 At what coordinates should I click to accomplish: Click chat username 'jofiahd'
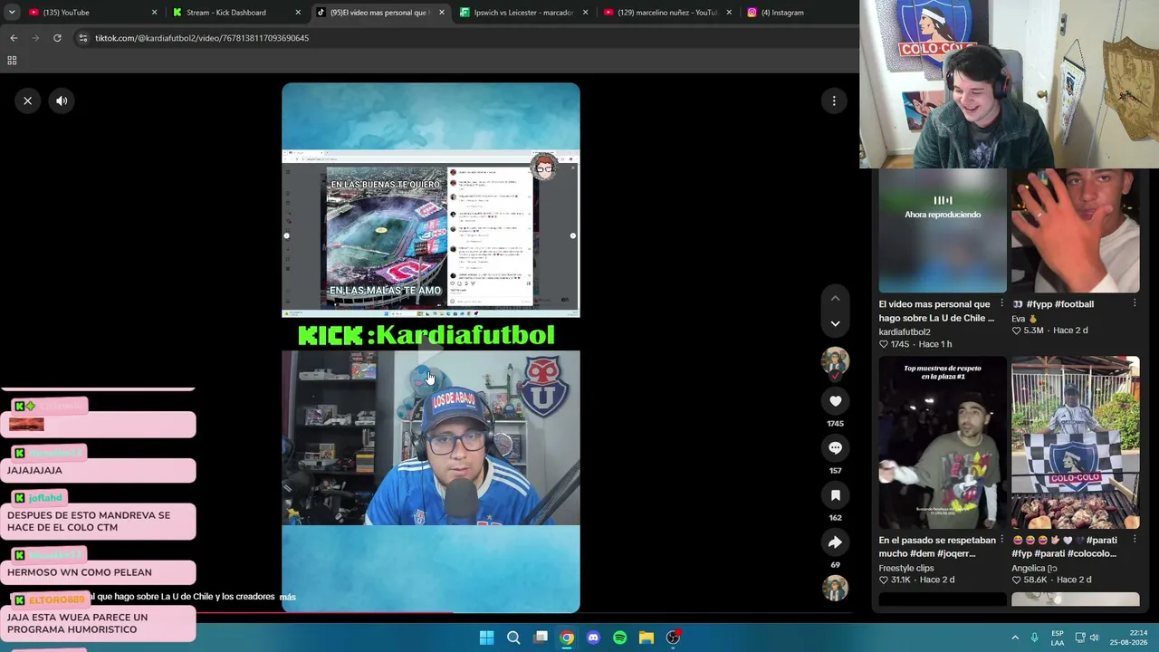[x=45, y=498]
